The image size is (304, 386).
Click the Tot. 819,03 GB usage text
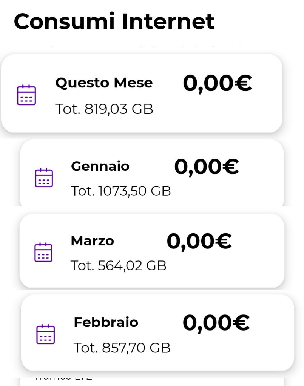(104, 109)
